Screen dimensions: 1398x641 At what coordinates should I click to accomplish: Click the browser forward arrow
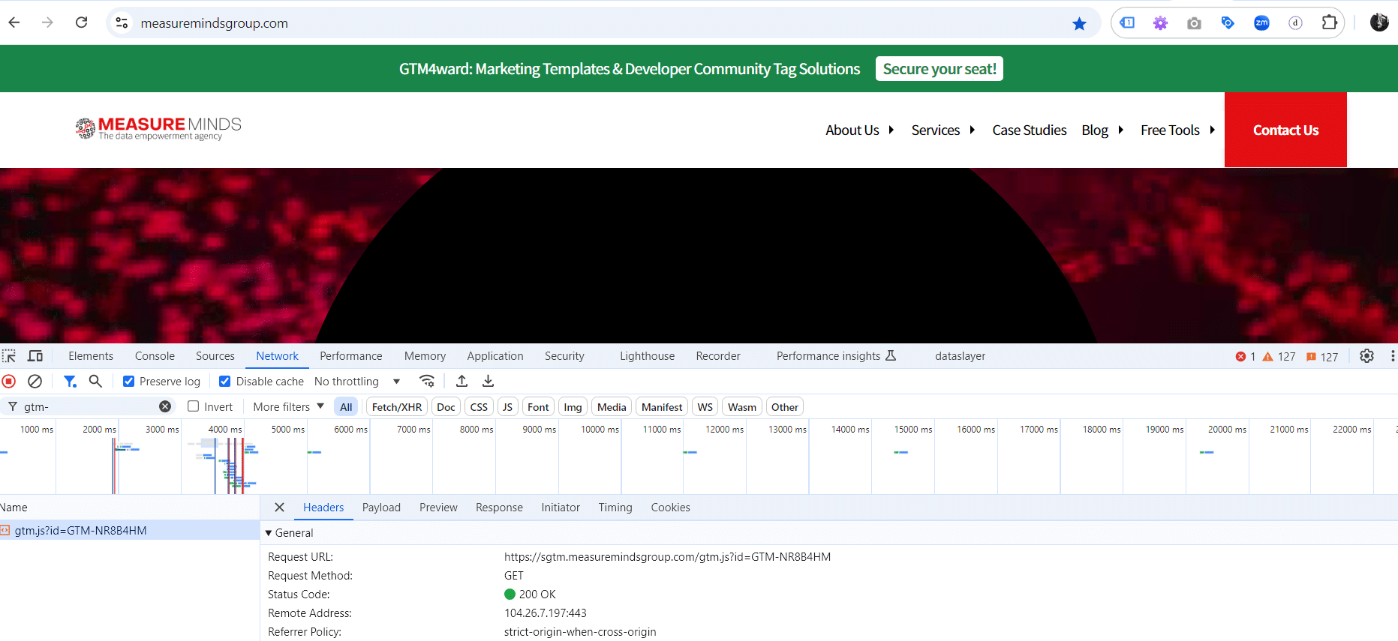pos(47,22)
